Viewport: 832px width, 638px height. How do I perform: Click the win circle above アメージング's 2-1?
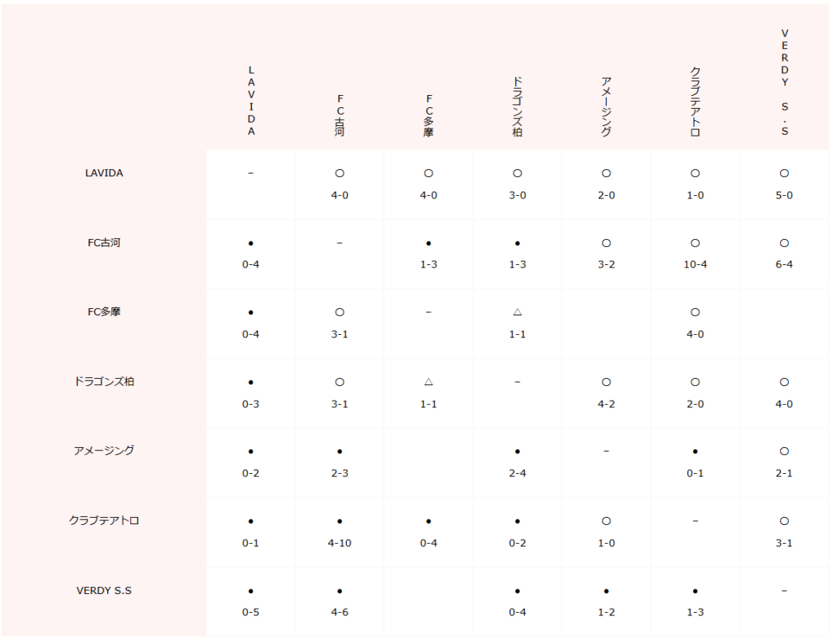point(784,451)
